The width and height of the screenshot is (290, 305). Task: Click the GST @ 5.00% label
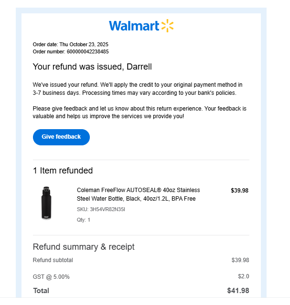point(51,276)
